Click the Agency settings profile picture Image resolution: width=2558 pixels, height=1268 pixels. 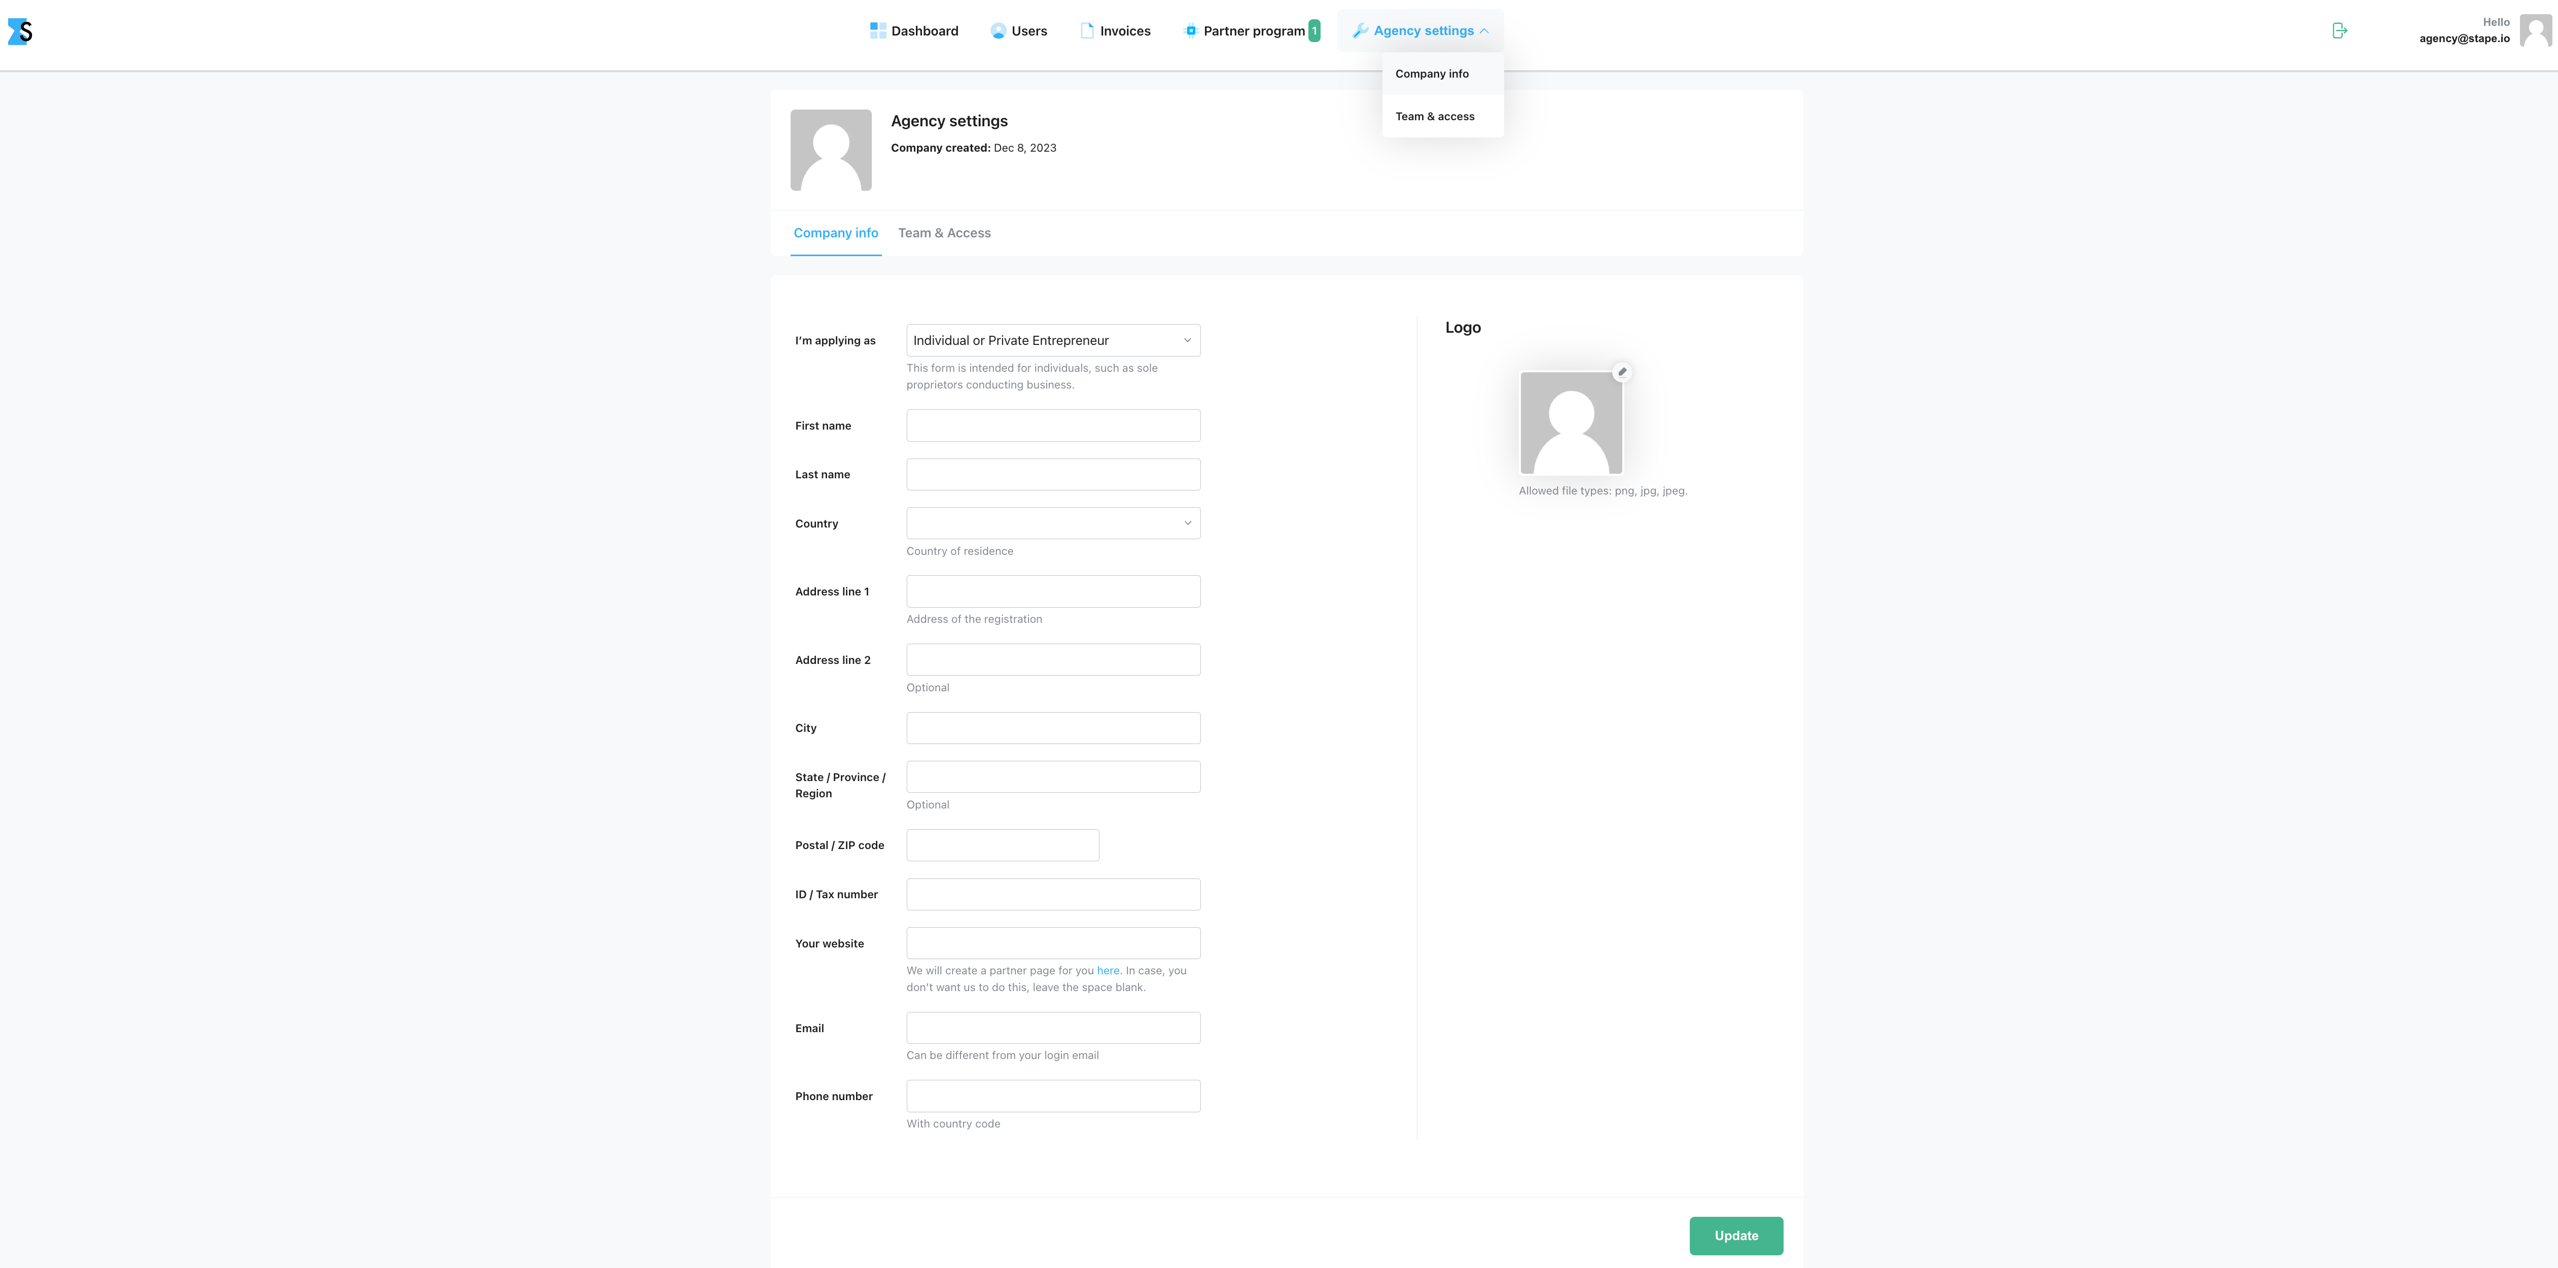tap(830, 150)
